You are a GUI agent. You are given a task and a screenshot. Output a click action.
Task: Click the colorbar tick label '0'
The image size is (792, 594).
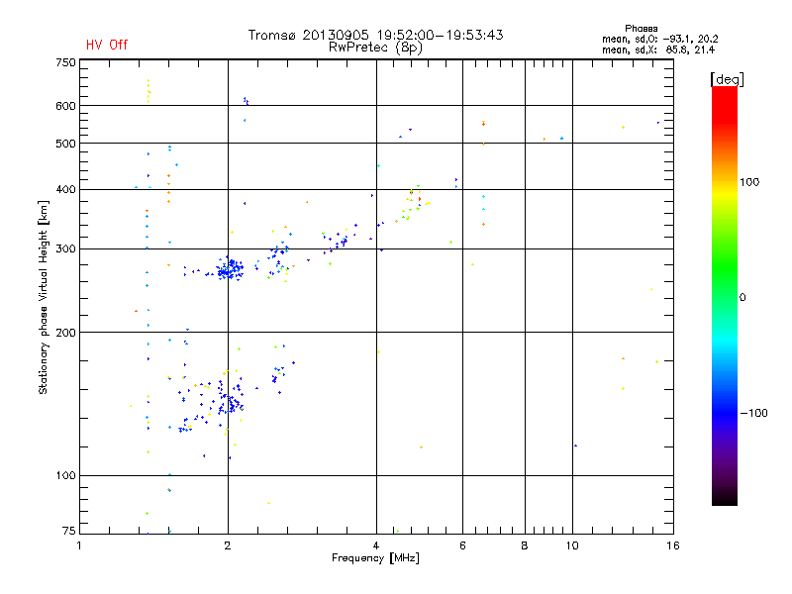tap(742, 297)
